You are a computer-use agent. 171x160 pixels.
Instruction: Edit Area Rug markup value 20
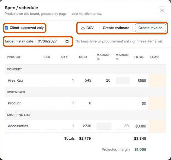[x=104, y=81]
